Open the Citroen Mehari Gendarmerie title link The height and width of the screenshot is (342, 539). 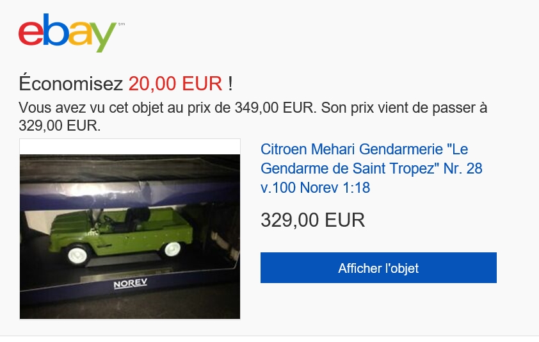[371, 168]
